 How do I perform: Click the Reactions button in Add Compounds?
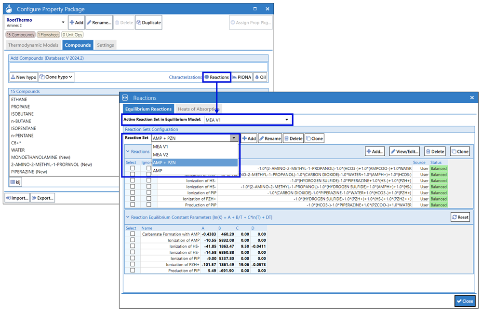[x=216, y=77]
